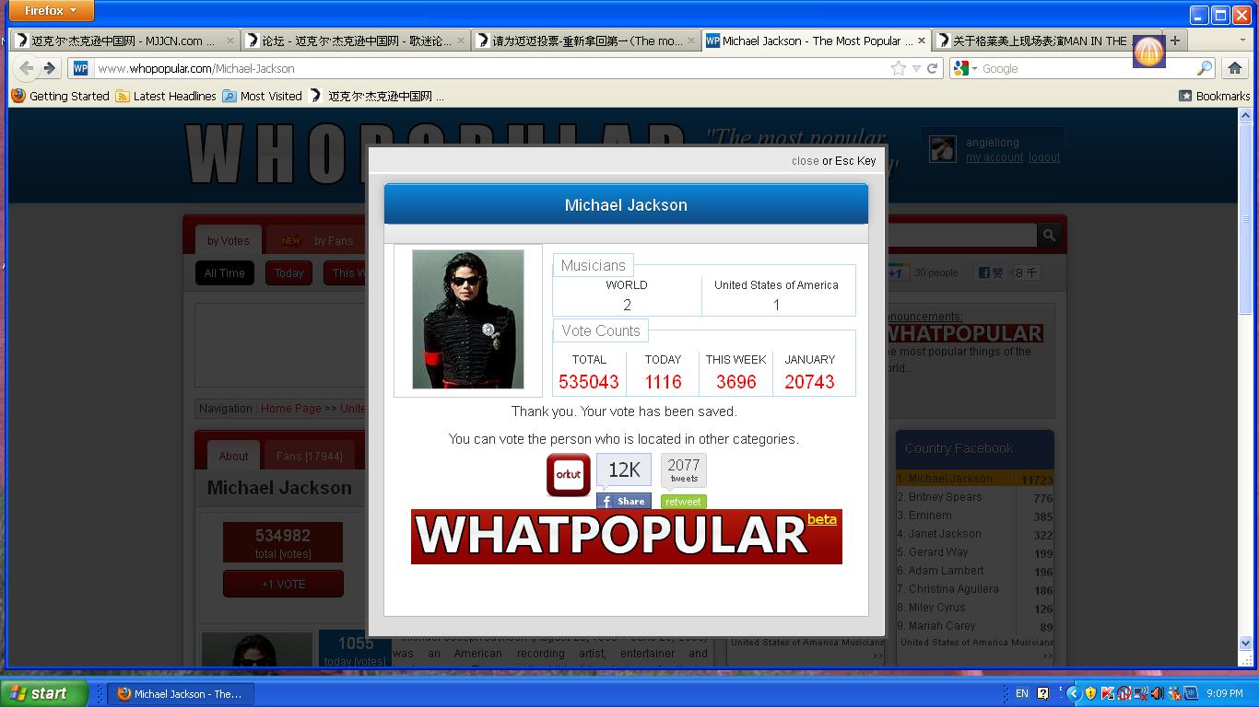Open the Windows start menu
1259x707 pixels.
(x=44, y=693)
